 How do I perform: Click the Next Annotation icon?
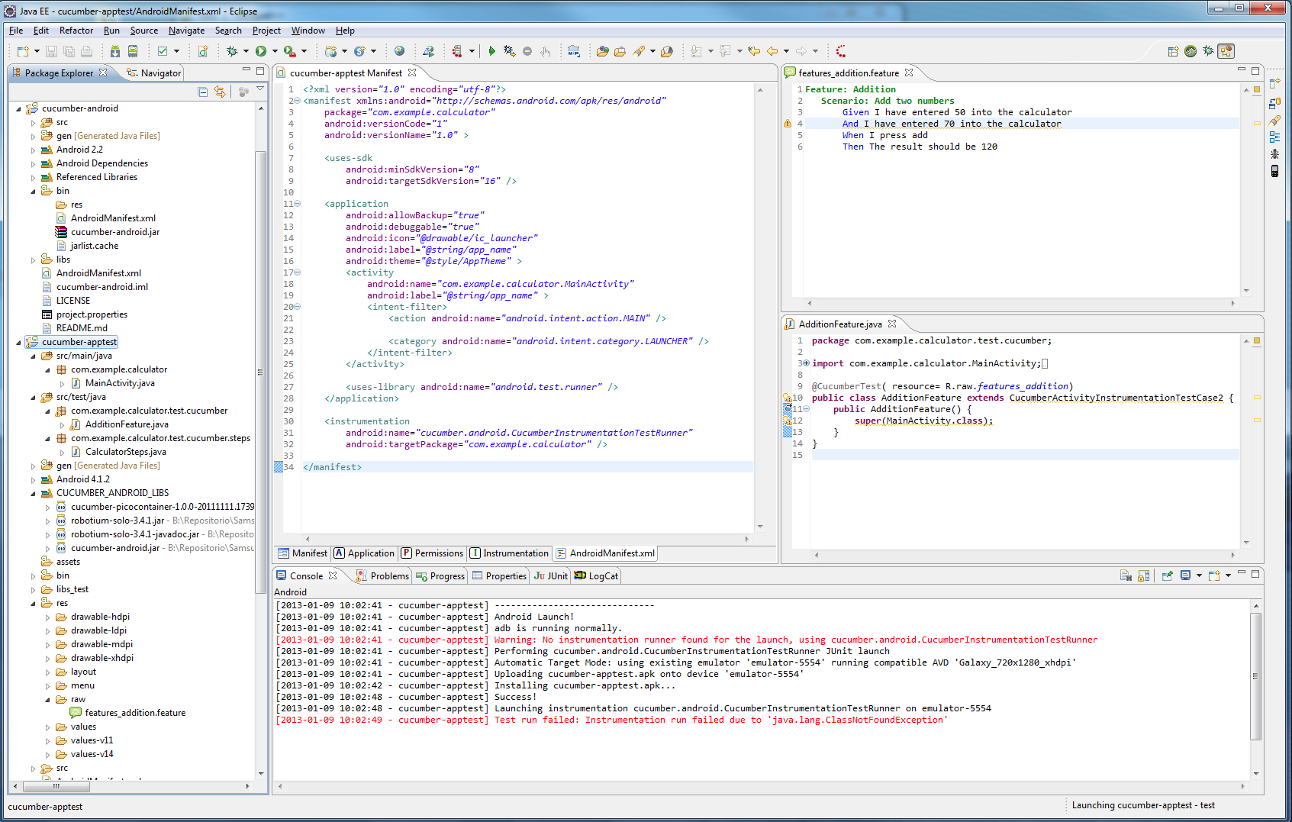[696, 51]
